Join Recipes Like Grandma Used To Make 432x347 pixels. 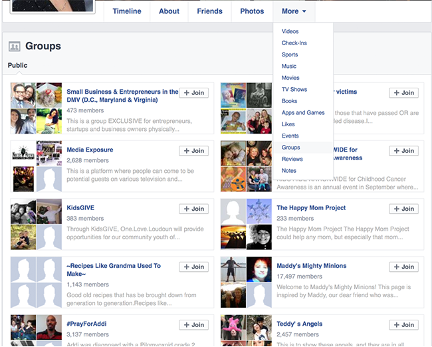[x=194, y=267]
